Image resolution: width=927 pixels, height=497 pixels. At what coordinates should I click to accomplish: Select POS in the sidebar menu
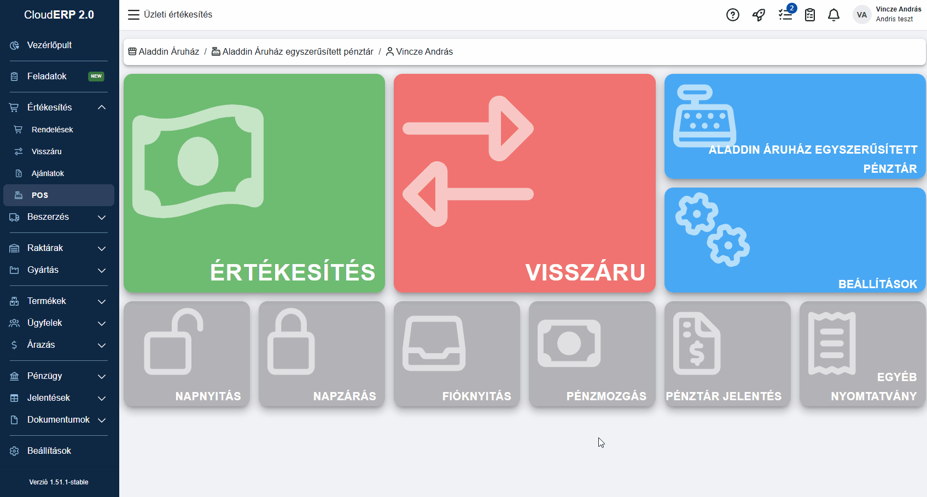pos(40,195)
